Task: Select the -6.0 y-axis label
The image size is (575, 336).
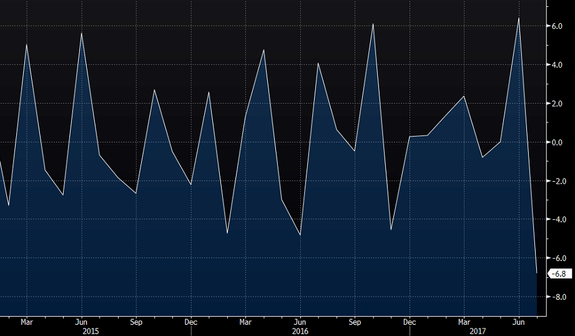Action: (x=559, y=258)
